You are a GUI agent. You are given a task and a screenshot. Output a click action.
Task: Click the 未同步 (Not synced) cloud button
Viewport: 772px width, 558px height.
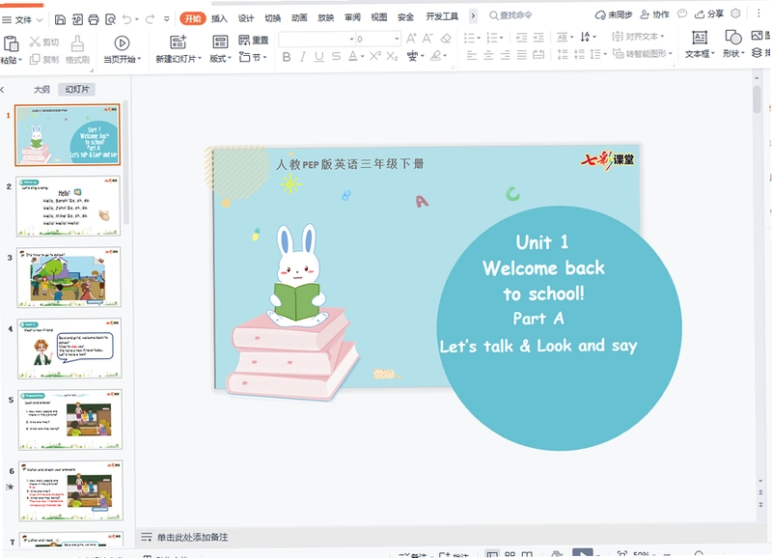(614, 14)
